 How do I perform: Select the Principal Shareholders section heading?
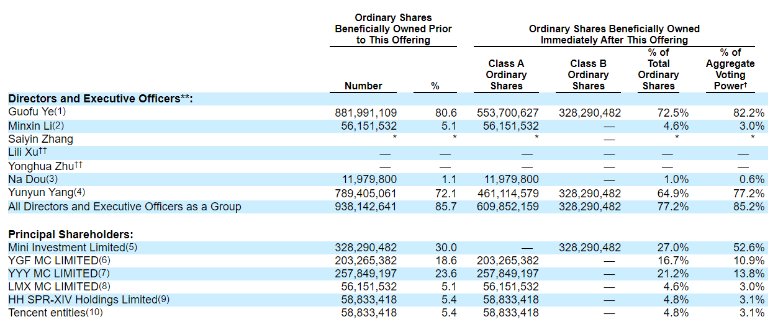71,235
